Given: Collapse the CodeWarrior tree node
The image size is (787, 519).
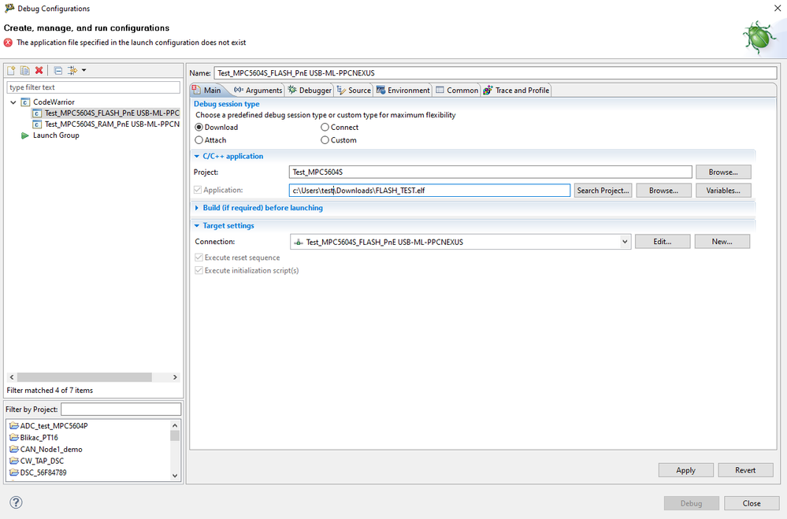Looking at the screenshot, I should click(x=13, y=102).
